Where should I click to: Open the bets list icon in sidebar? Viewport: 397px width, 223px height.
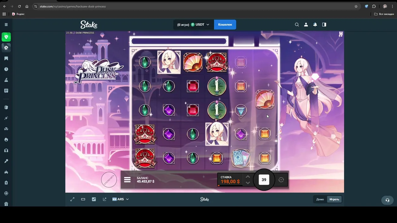tap(6, 91)
